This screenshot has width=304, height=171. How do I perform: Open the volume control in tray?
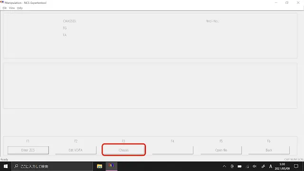[x=255, y=166]
